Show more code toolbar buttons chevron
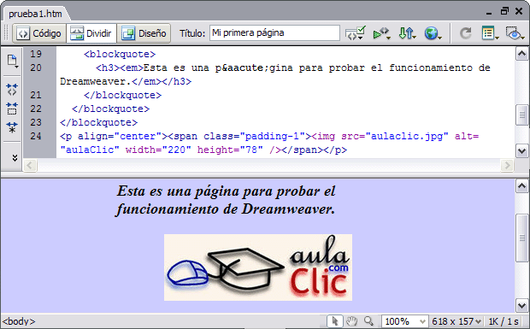Screen dimensions: 530x329 point(15,158)
